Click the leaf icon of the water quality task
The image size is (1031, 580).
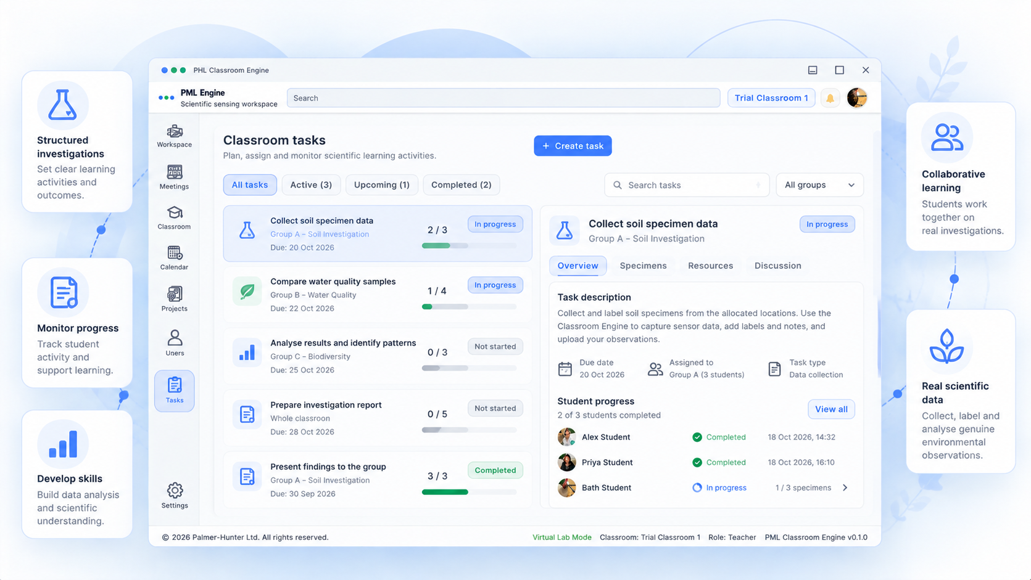click(247, 291)
